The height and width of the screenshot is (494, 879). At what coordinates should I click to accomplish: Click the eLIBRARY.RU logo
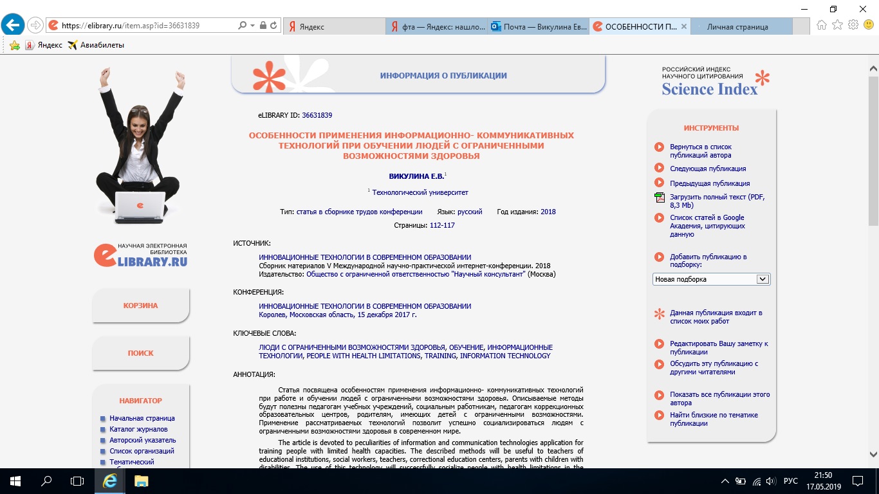coord(141,255)
